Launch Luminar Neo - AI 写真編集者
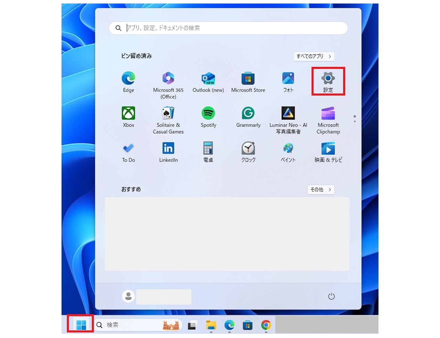Screen dimensions: 440x338 click(x=288, y=120)
